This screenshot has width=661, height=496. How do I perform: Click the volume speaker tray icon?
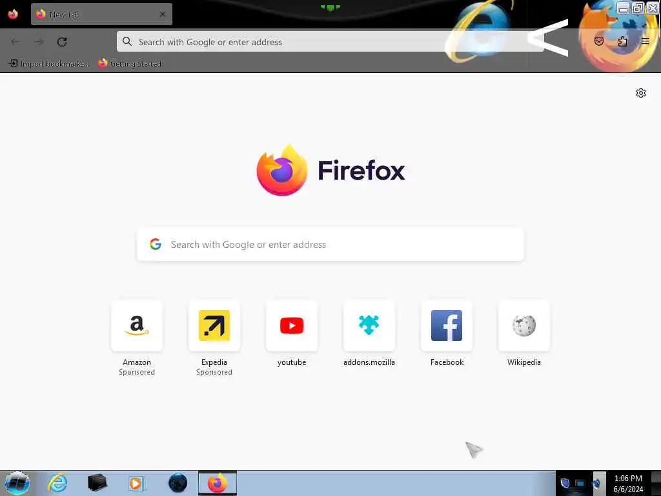(x=597, y=483)
